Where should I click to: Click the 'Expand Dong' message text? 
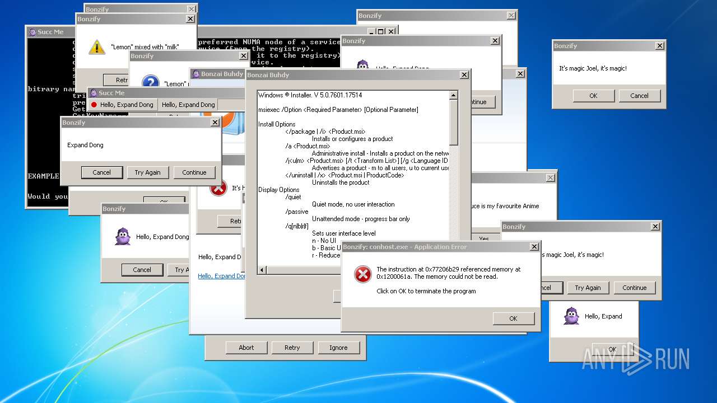pyautogui.click(x=85, y=145)
